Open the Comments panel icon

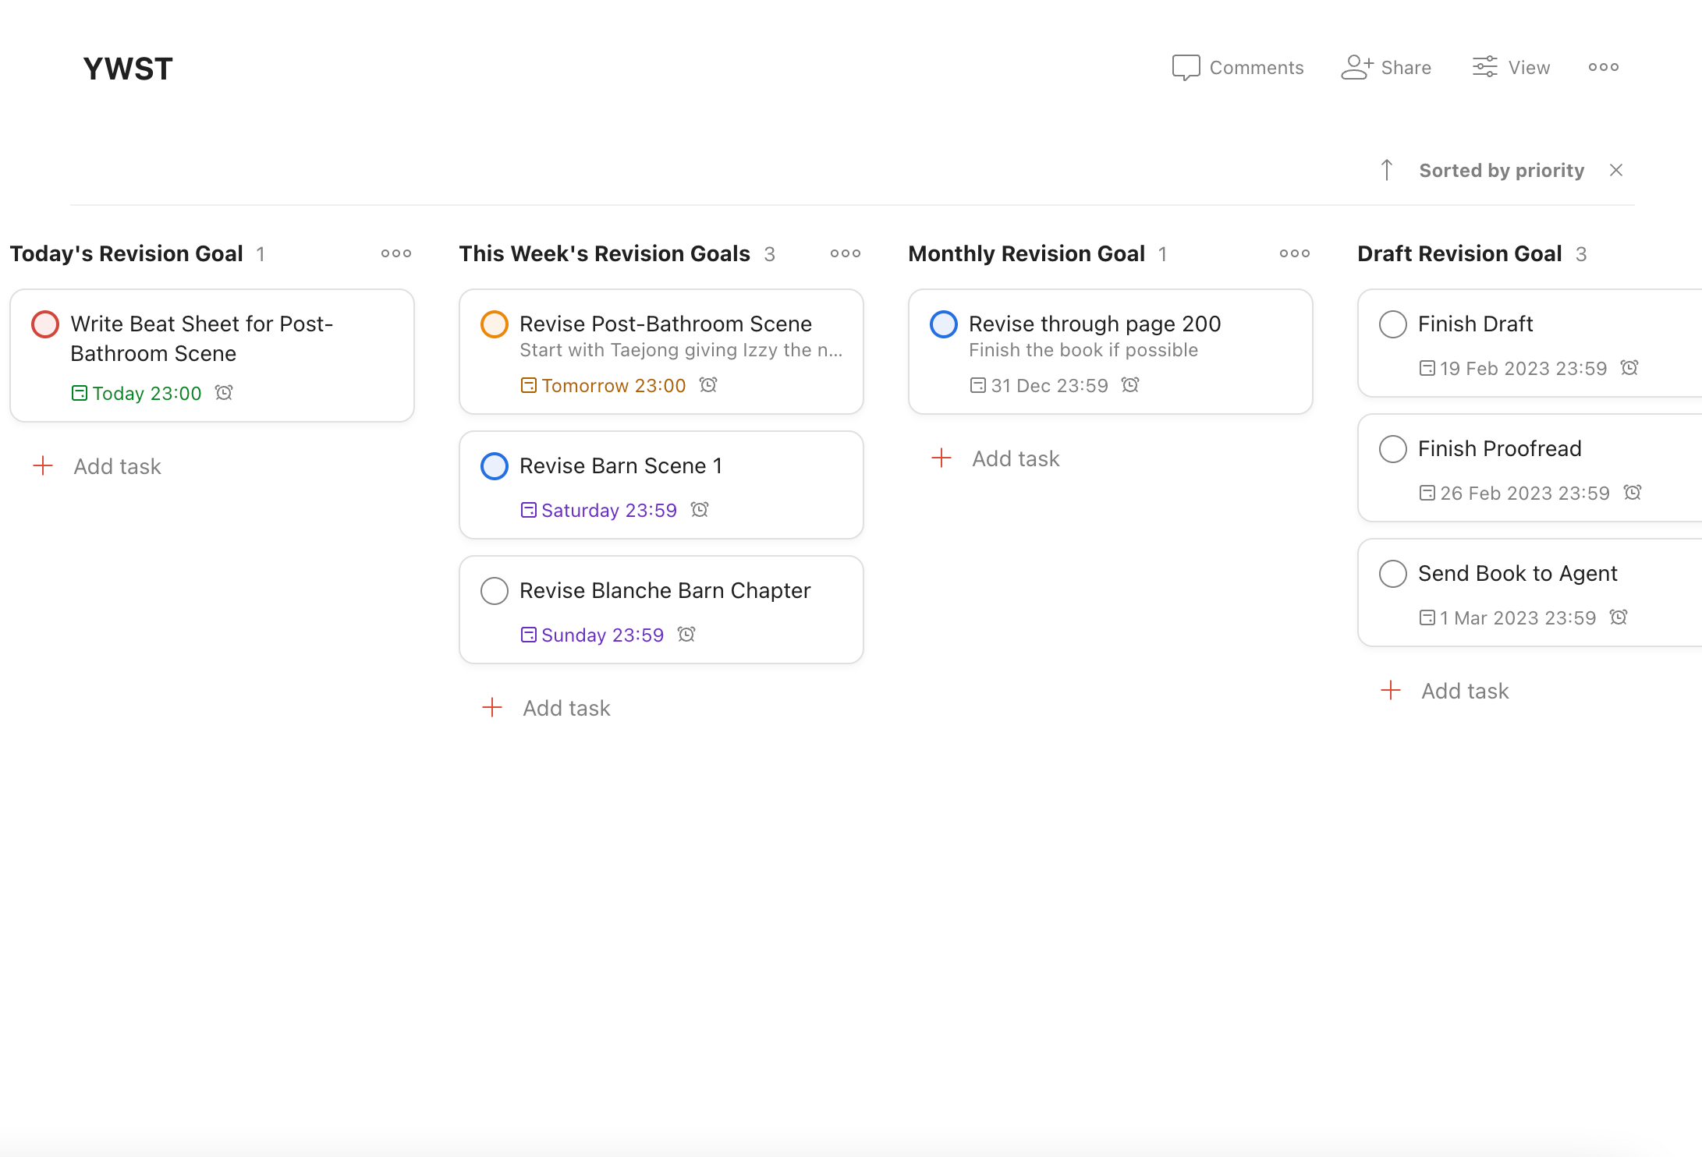(x=1186, y=68)
